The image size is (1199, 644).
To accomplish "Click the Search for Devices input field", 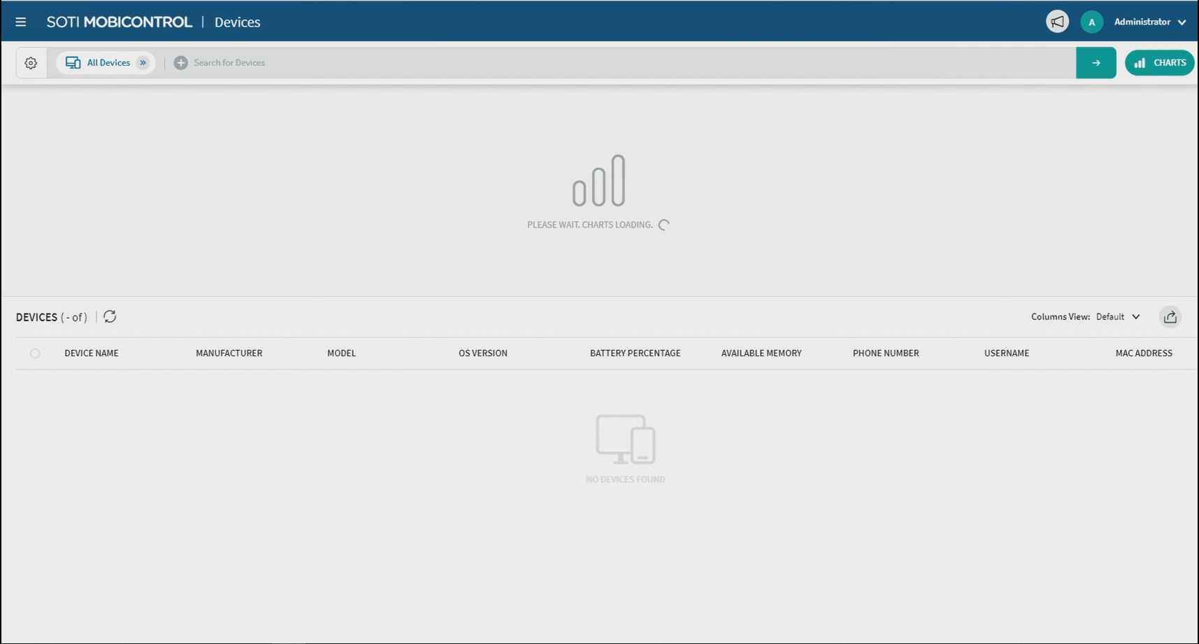I will 559,63.
